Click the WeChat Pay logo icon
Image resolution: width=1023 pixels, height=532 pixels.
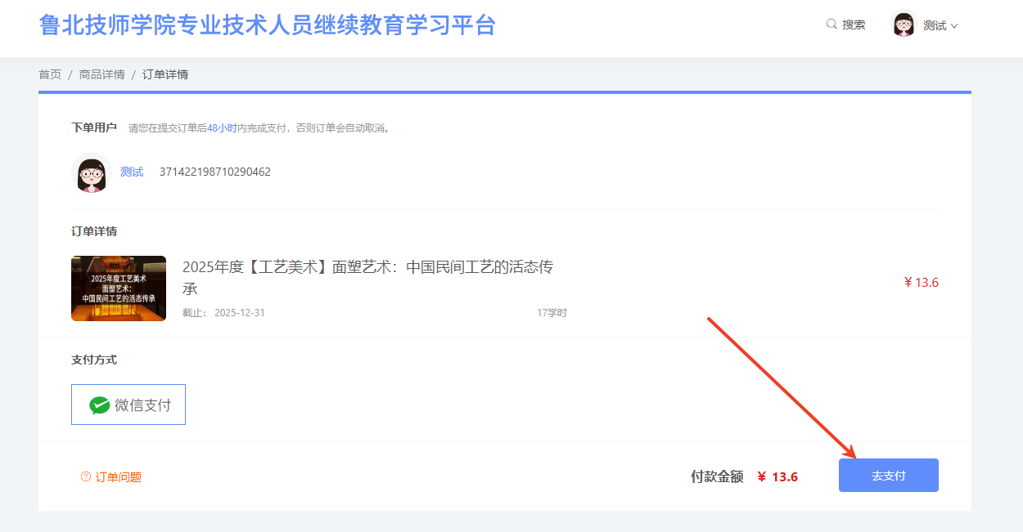coord(100,405)
